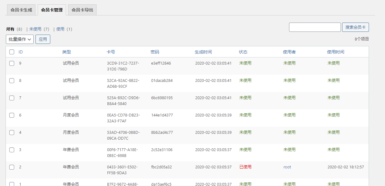Screen dimensions: 385x186
Task: Click the 应用 button
Action: 43,39
